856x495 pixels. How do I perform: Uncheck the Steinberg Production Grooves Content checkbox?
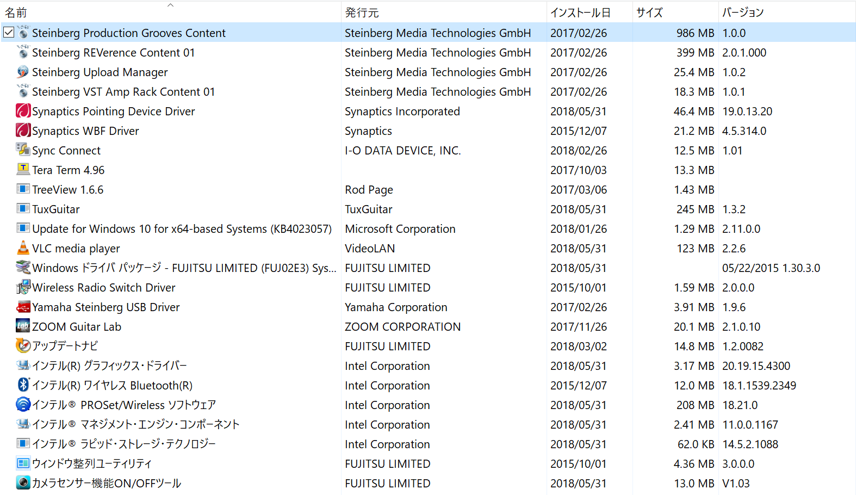coord(9,33)
